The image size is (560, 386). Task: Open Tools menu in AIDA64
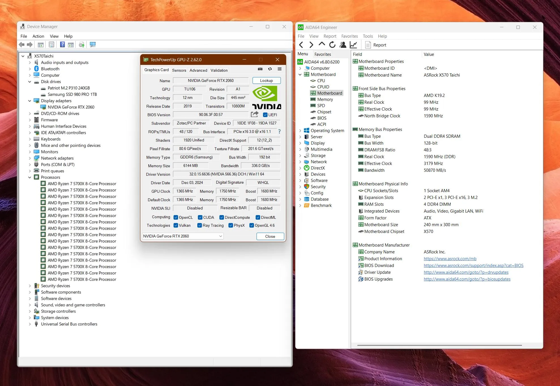[x=368, y=36]
